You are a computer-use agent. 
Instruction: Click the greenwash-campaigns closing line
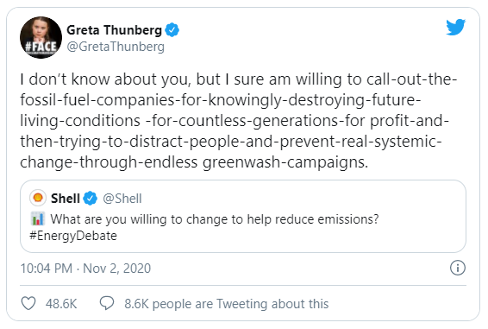(x=194, y=162)
